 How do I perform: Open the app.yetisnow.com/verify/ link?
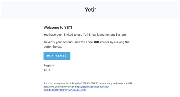92,87
